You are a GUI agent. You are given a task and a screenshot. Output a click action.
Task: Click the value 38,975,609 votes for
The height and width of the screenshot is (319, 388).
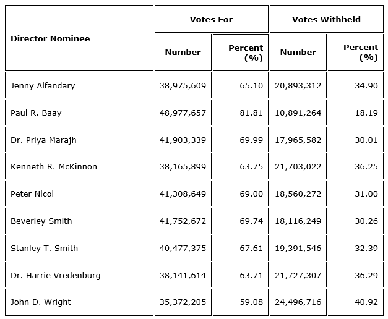tap(183, 85)
